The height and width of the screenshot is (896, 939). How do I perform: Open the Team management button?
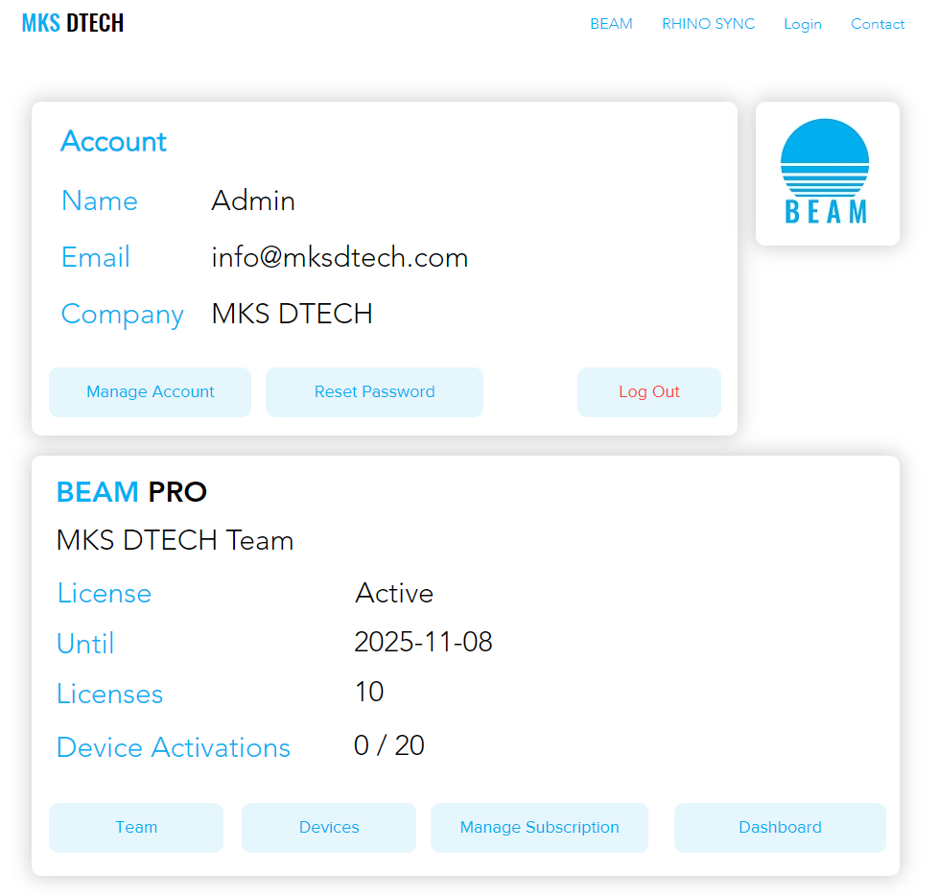coord(136,827)
